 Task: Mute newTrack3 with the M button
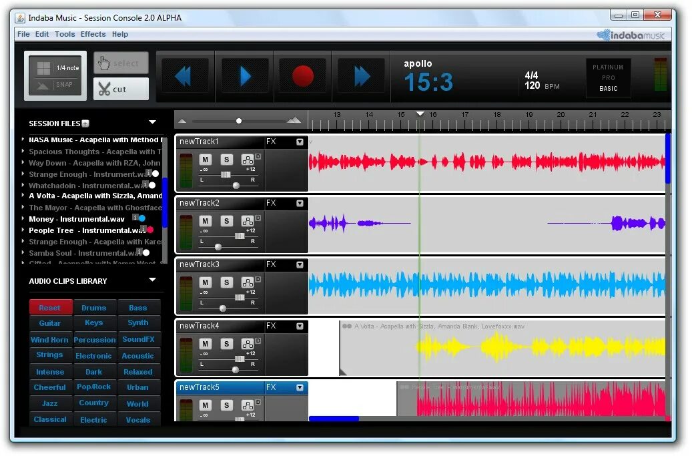point(206,283)
